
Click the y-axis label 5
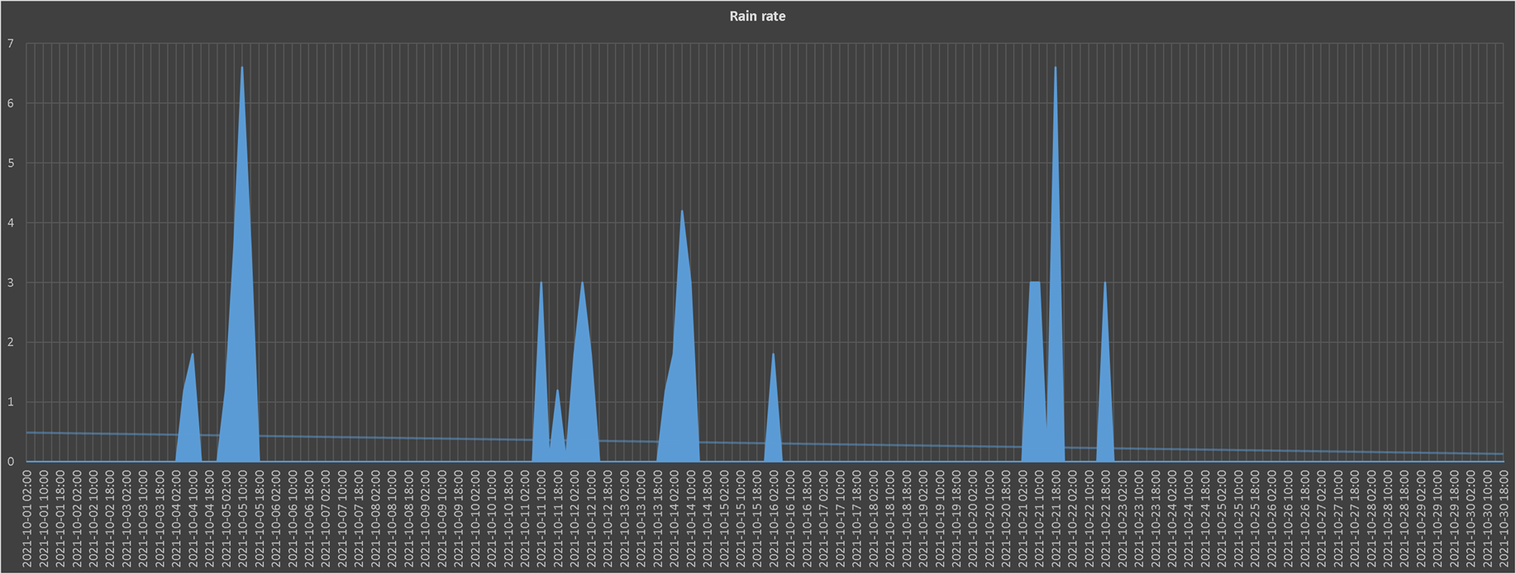[10, 164]
